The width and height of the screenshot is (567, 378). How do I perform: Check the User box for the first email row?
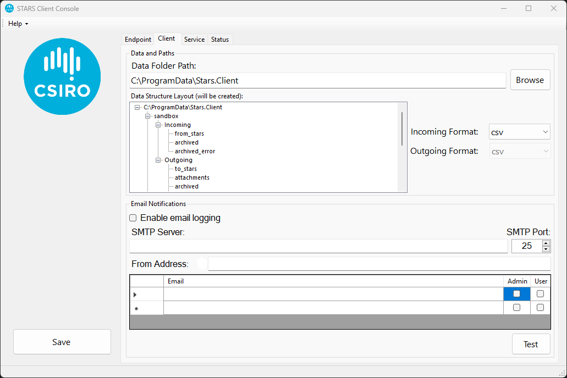coord(540,294)
